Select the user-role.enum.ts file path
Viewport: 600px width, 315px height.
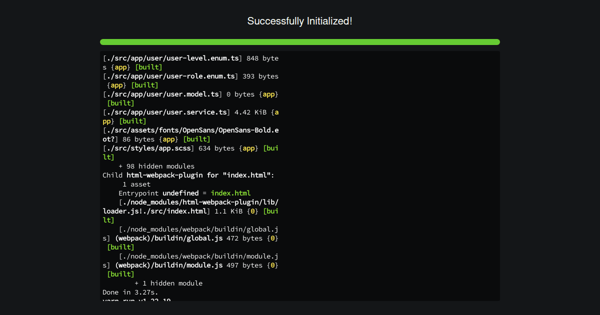click(170, 76)
